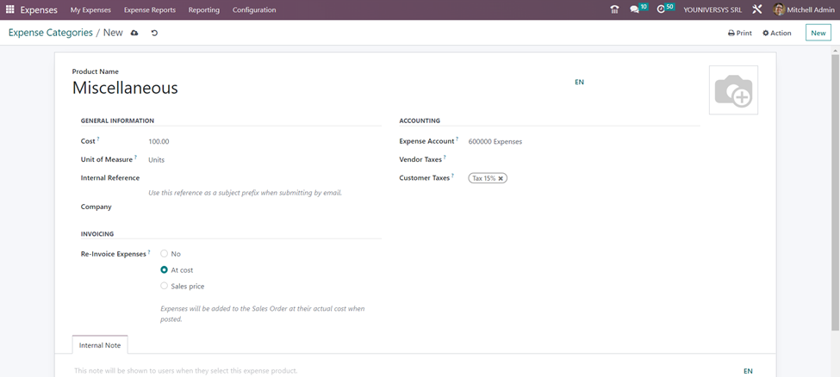Select the Sales price radio option
This screenshot has width=840, height=377.
[165, 286]
